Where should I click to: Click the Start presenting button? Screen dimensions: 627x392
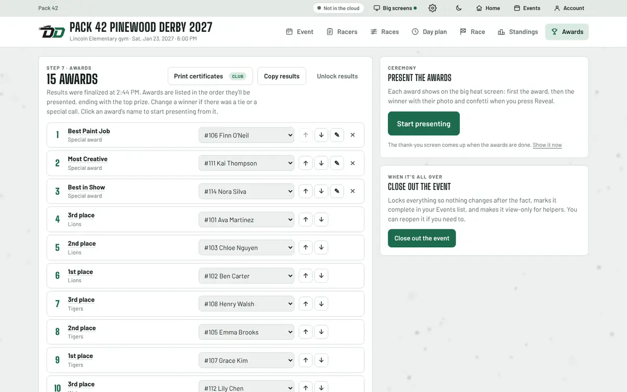click(x=424, y=124)
